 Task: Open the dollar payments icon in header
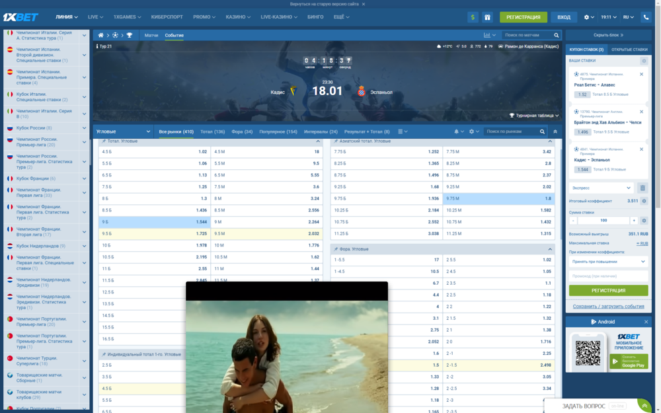tap(473, 17)
